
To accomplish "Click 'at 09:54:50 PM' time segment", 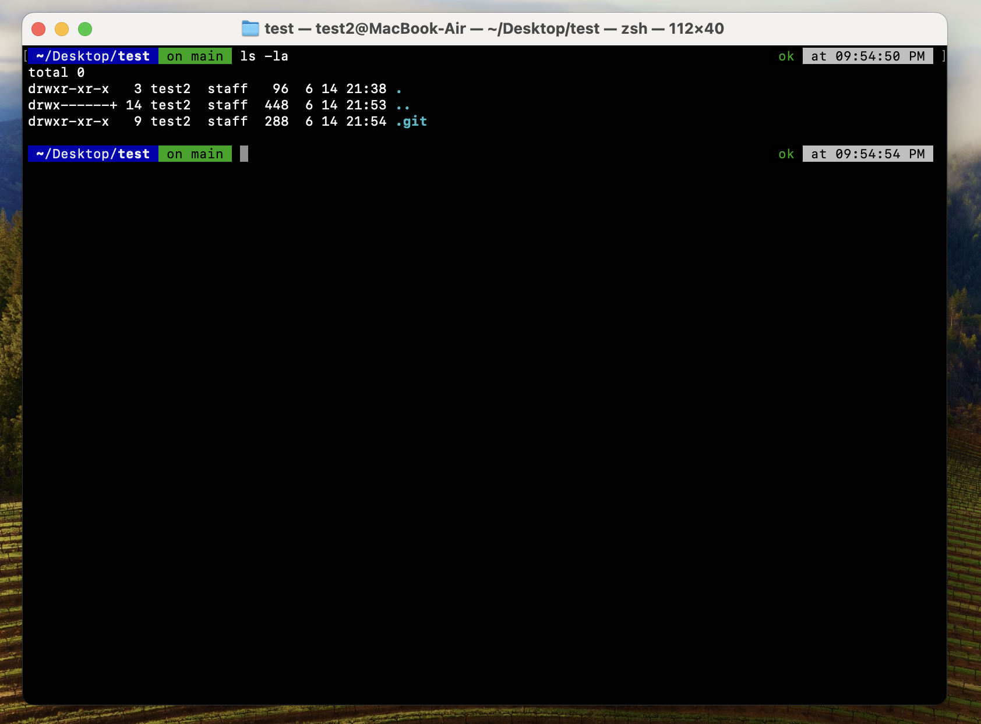I will (x=868, y=56).
